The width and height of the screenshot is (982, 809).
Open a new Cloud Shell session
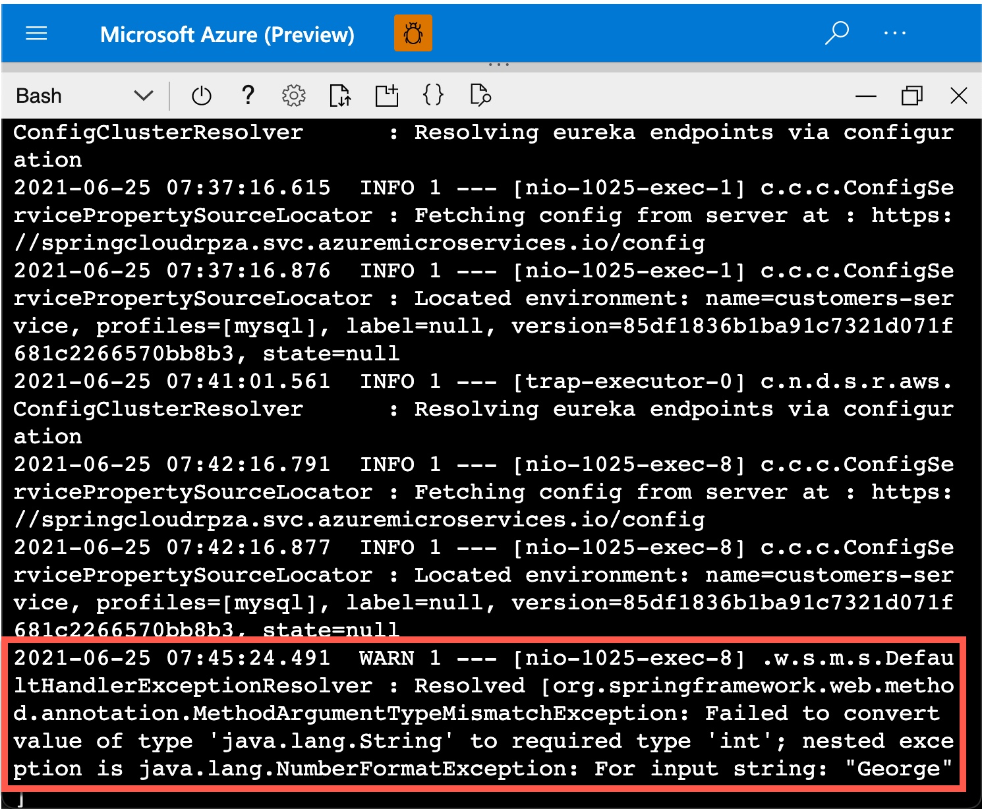(x=387, y=96)
